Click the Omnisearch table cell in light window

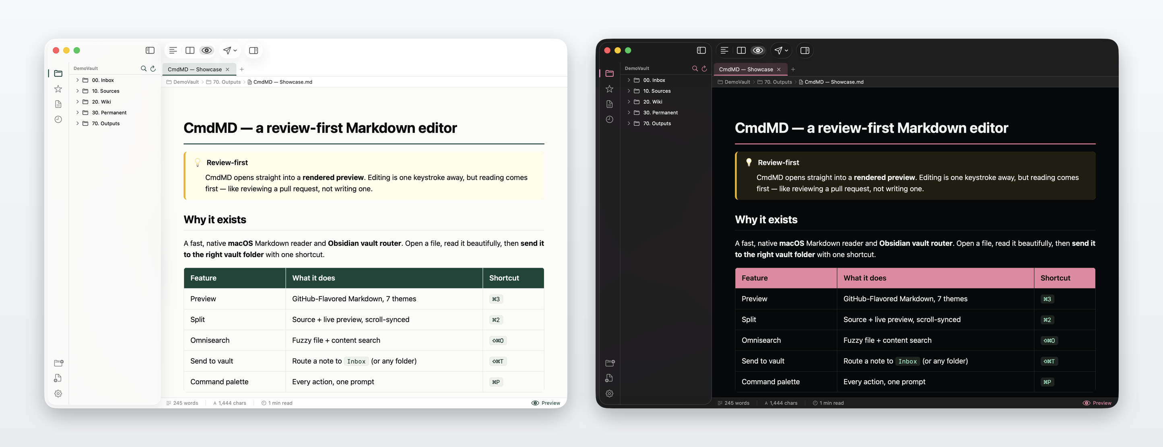coord(235,340)
